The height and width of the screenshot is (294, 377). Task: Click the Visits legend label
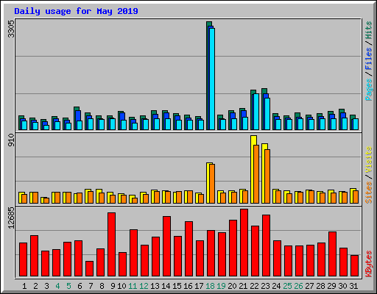pyautogui.click(x=369, y=160)
